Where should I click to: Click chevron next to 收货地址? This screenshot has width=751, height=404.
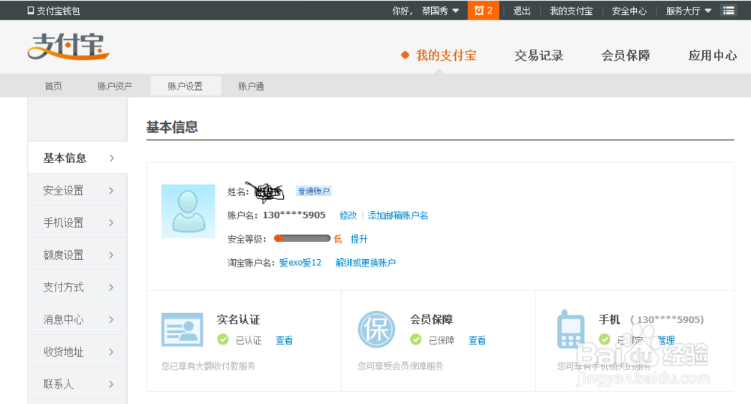[111, 352]
